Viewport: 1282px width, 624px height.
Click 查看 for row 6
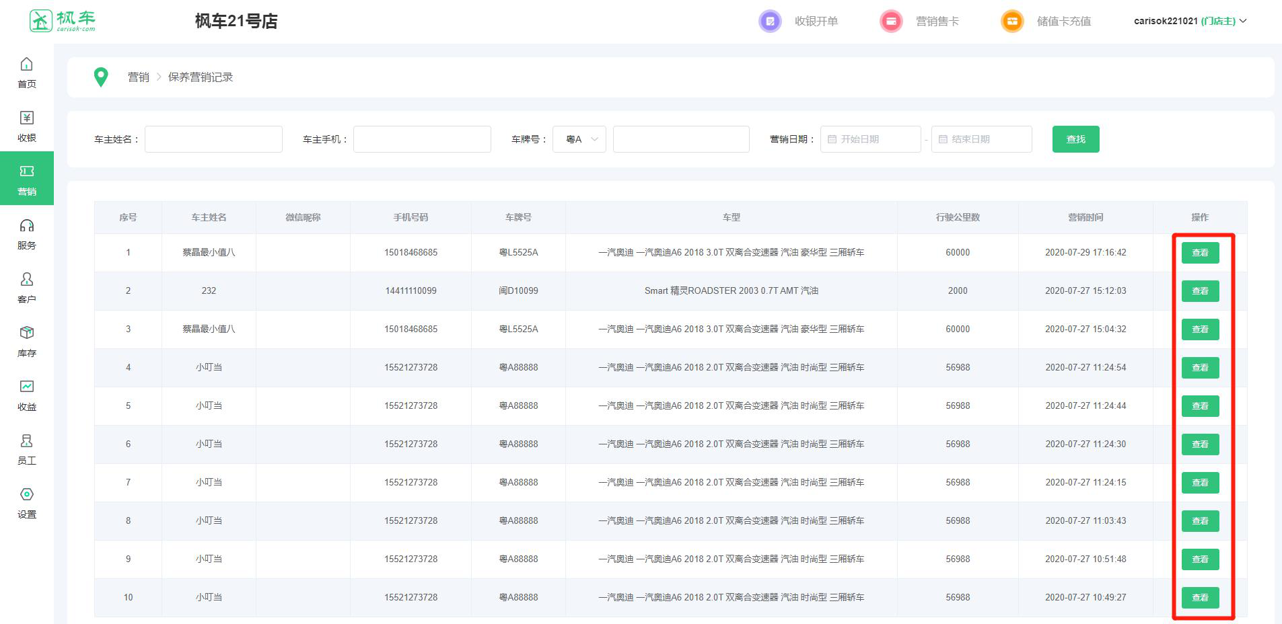pyautogui.click(x=1200, y=444)
